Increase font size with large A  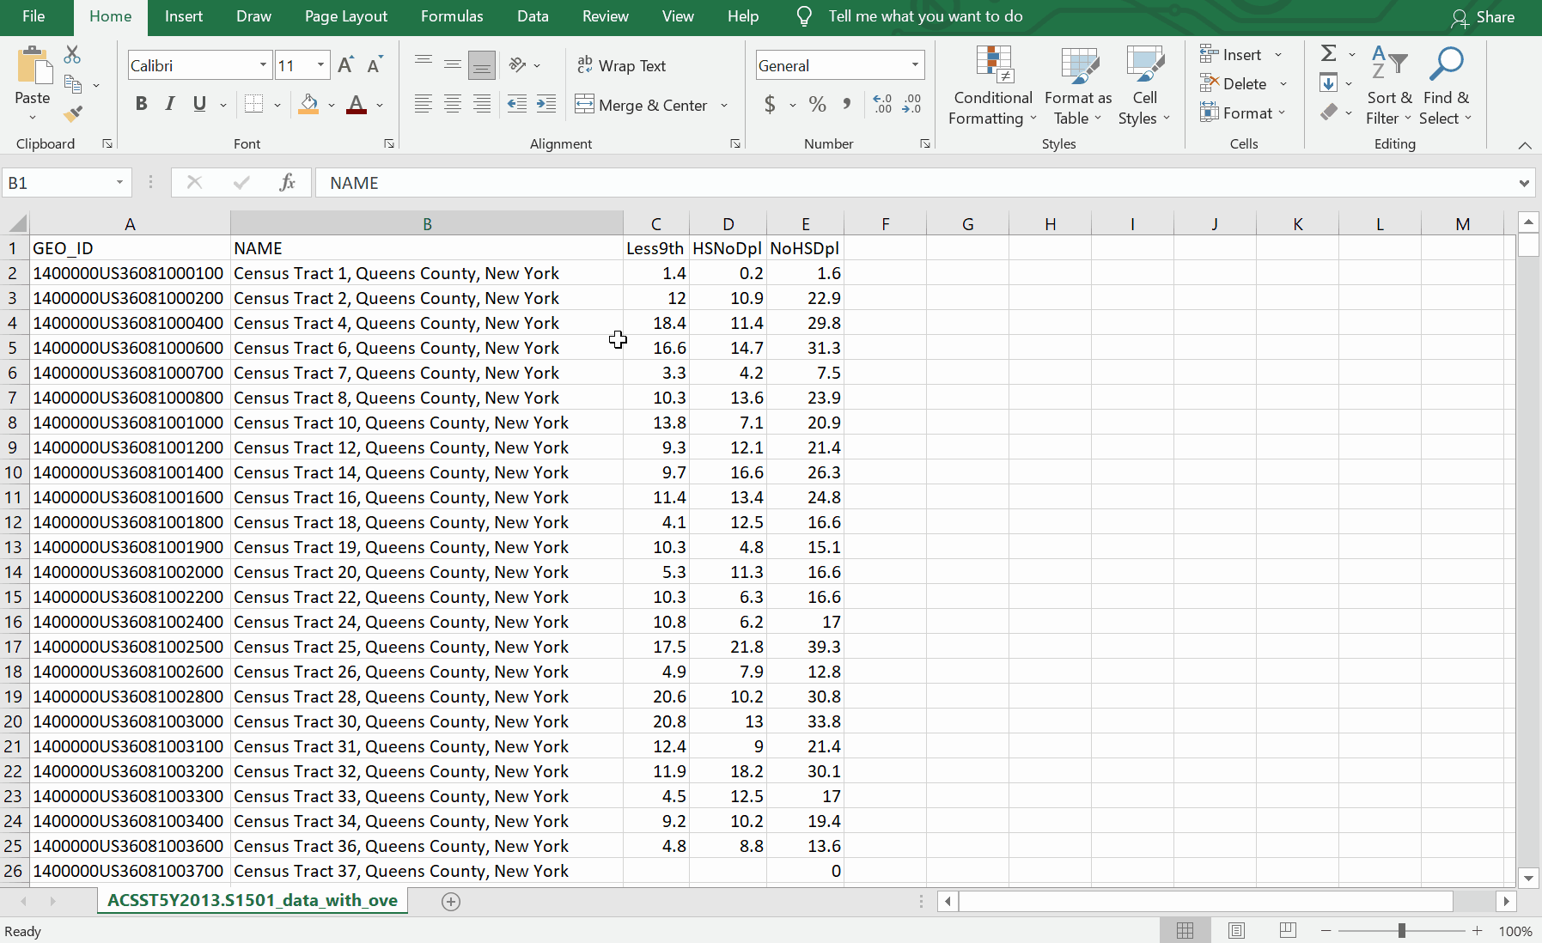pos(345,65)
